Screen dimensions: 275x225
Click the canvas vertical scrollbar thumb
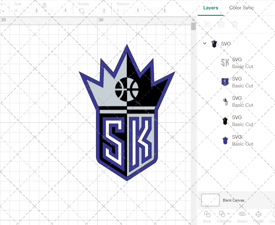(193, 26)
